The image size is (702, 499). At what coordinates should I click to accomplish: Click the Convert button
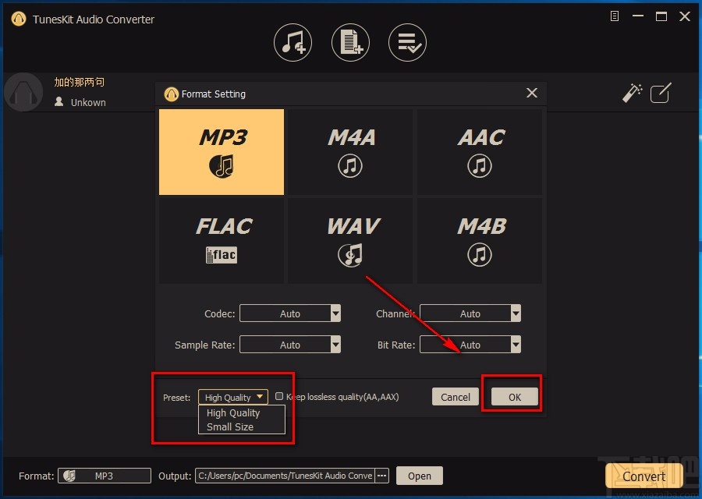click(x=643, y=476)
